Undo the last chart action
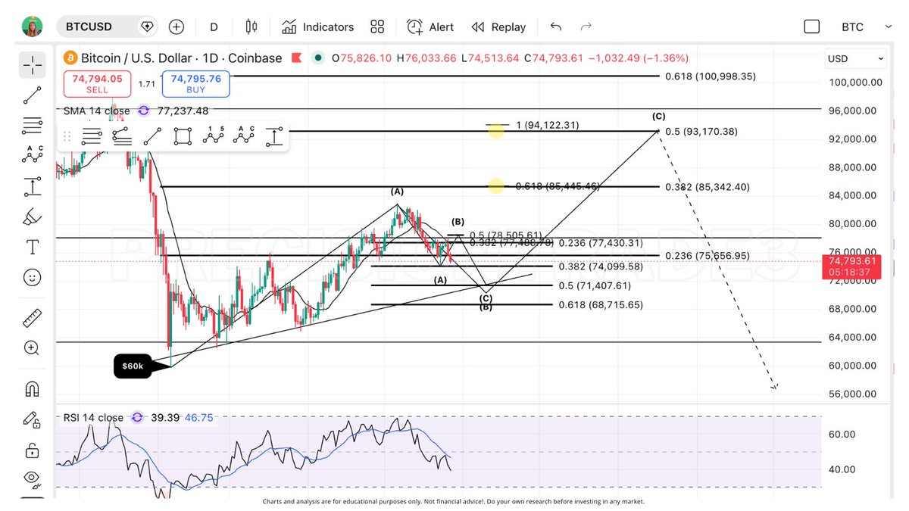Image resolution: width=909 pixels, height=511 pixels. (x=556, y=26)
